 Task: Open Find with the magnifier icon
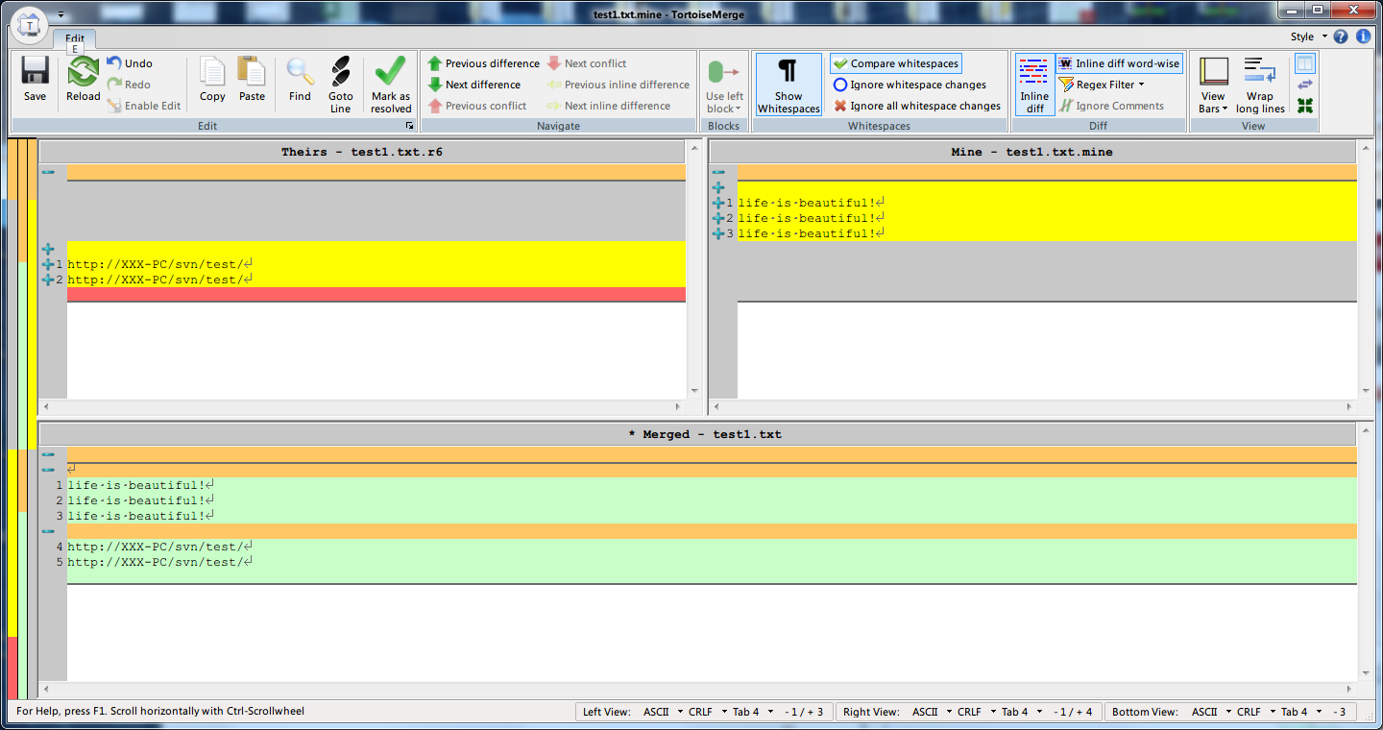tap(300, 79)
